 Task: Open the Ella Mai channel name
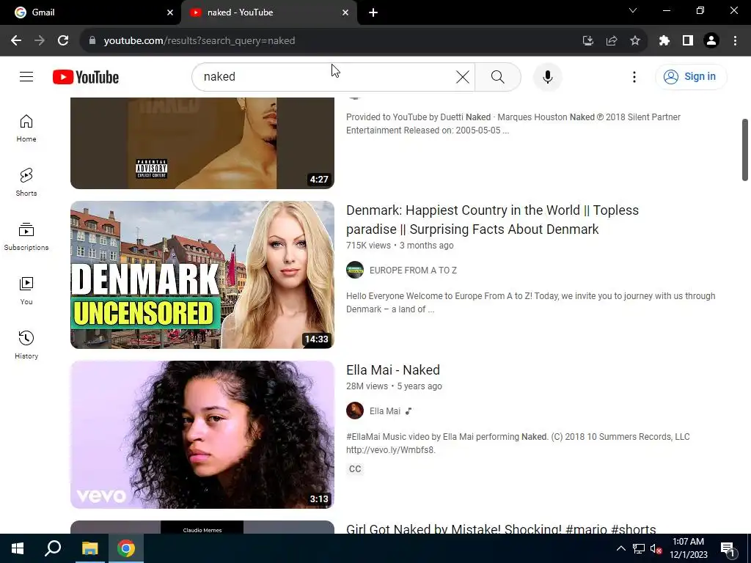pyautogui.click(x=384, y=411)
